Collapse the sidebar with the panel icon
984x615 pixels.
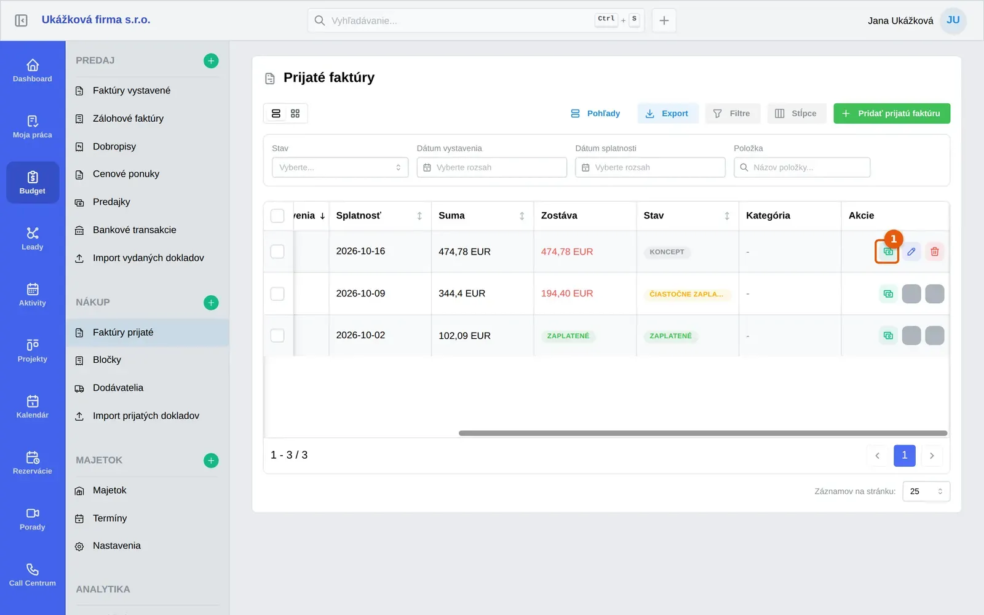(x=21, y=20)
